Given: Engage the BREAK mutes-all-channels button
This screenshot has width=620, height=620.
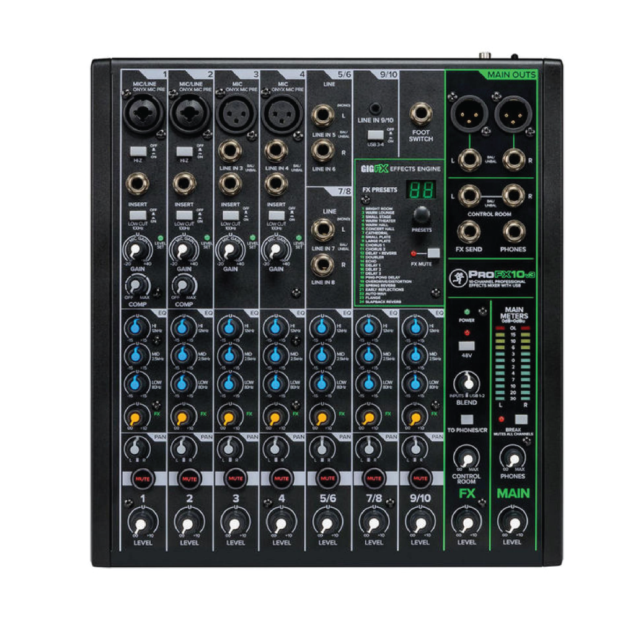Looking at the screenshot, I should [521, 420].
